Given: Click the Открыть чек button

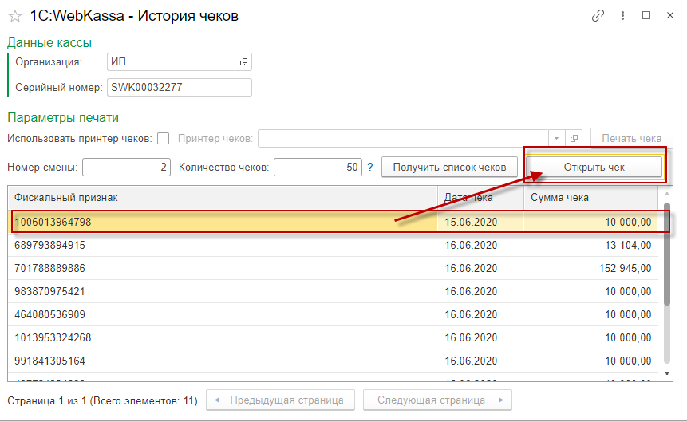Looking at the screenshot, I should [x=594, y=167].
